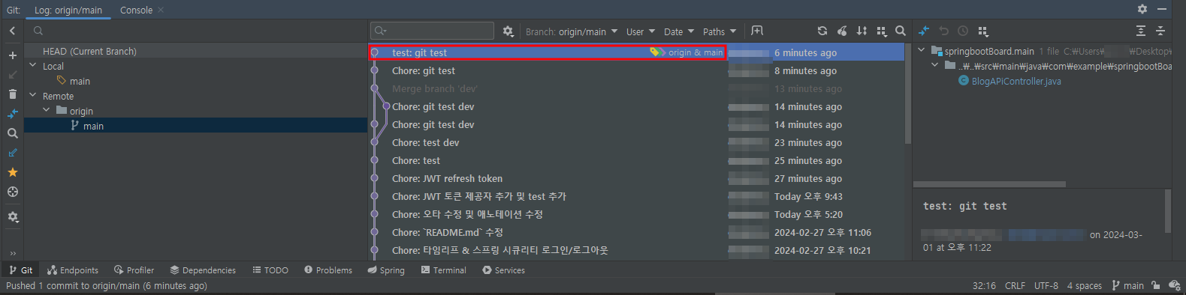Viewport: 1186px width, 295px height.
Task: Show diff for changed file icon
Action: click(x=924, y=31)
